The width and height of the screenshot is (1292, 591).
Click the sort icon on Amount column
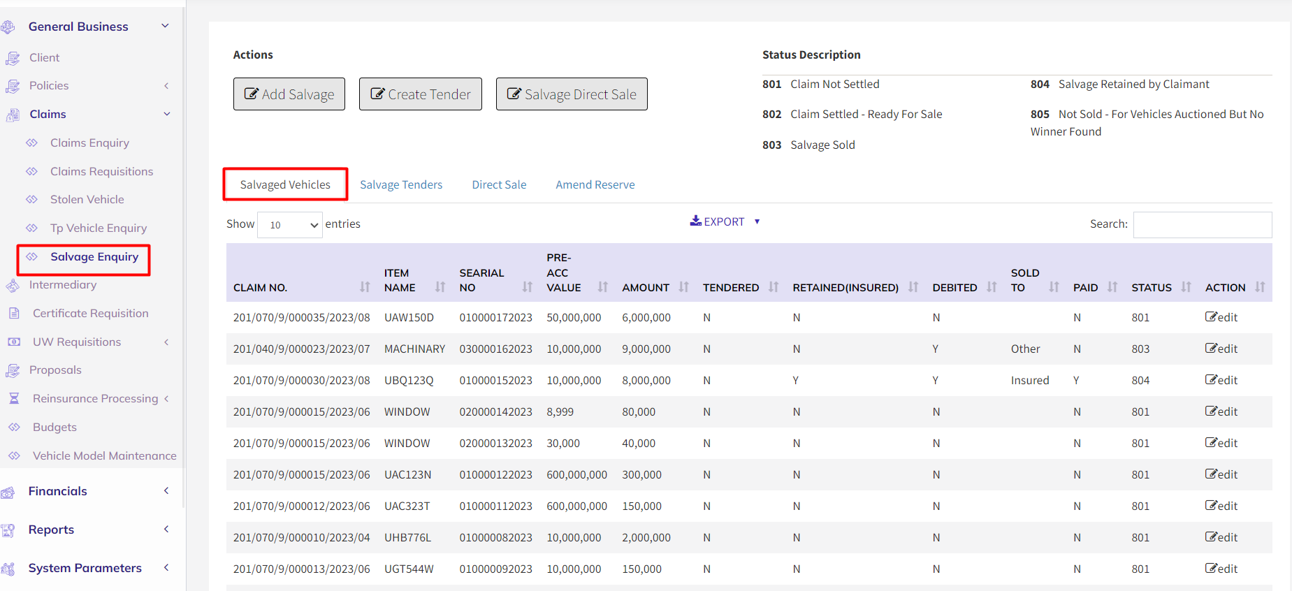click(x=683, y=287)
